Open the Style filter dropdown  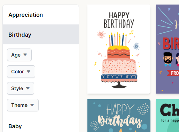coord(21,88)
